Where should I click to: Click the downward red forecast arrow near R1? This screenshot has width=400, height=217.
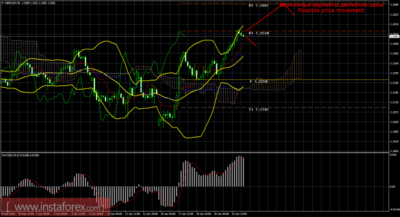pyautogui.click(x=250, y=41)
